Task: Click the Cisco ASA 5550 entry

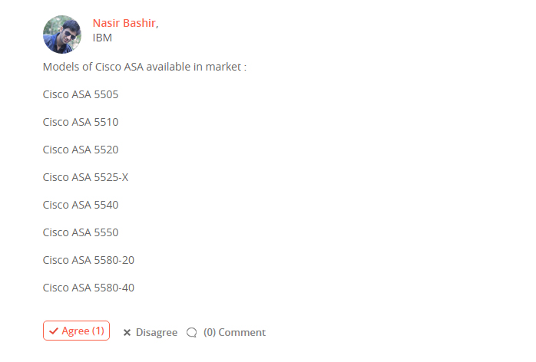Action: 81,232
